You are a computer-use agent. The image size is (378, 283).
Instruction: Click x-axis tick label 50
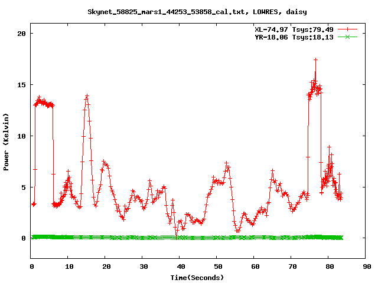pyautogui.click(x=218, y=266)
